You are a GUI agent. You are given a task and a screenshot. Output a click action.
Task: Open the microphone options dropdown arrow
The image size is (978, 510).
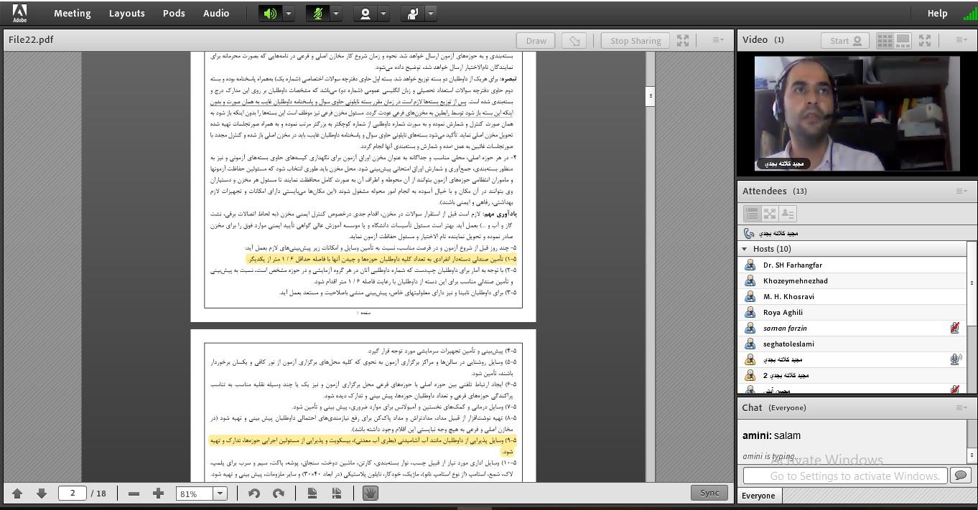[335, 14]
